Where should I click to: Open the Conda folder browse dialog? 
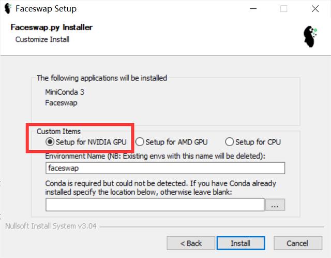click(275, 205)
